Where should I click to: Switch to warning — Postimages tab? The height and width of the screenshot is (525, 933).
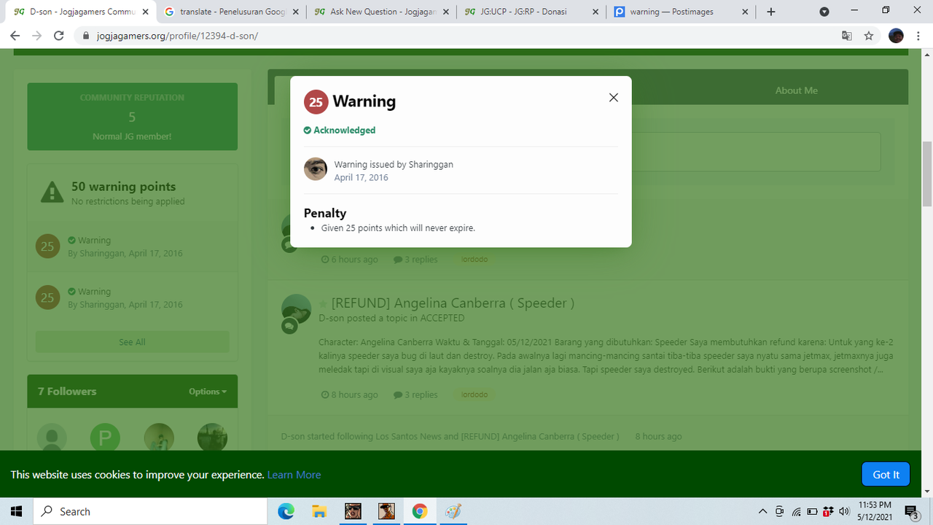[682, 12]
